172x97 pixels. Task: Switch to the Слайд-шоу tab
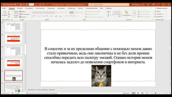point(71,8)
